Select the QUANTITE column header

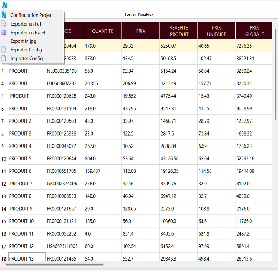(103, 31)
